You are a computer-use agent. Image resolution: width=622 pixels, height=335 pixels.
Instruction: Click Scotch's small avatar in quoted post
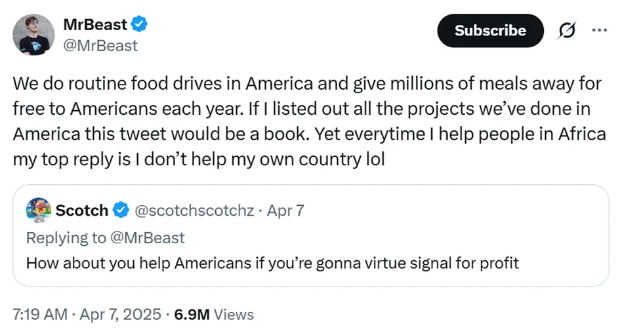tap(38, 210)
